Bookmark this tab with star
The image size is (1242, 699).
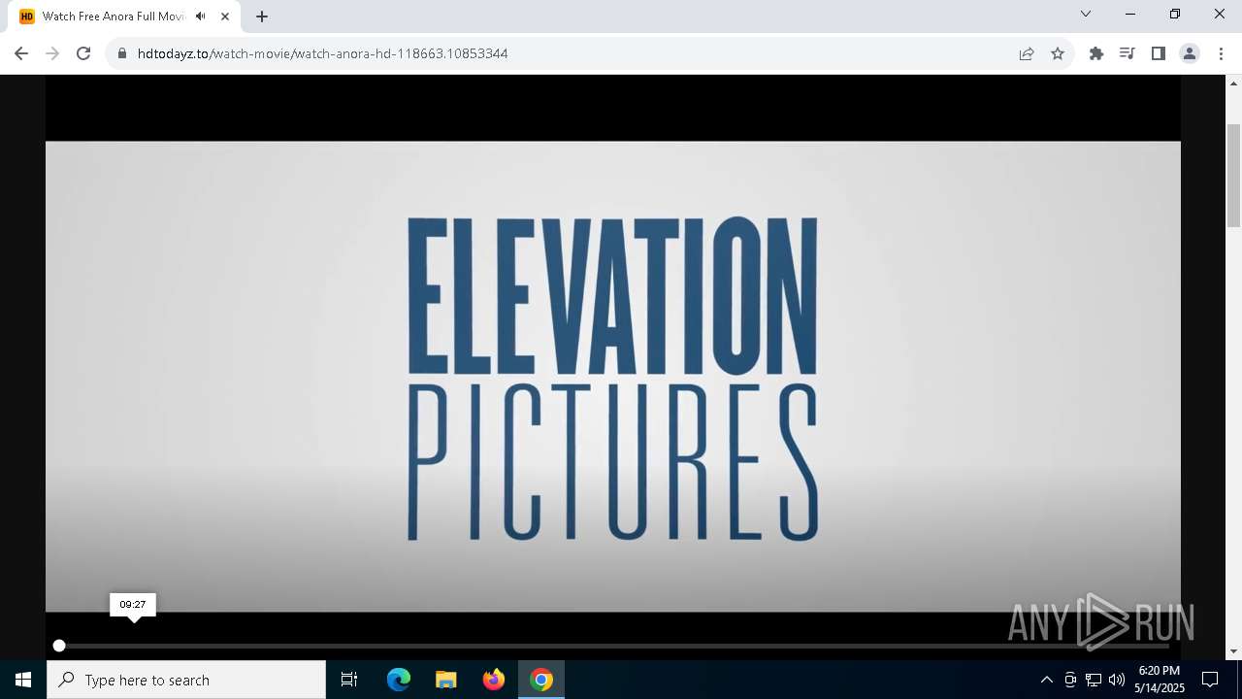tap(1058, 53)
